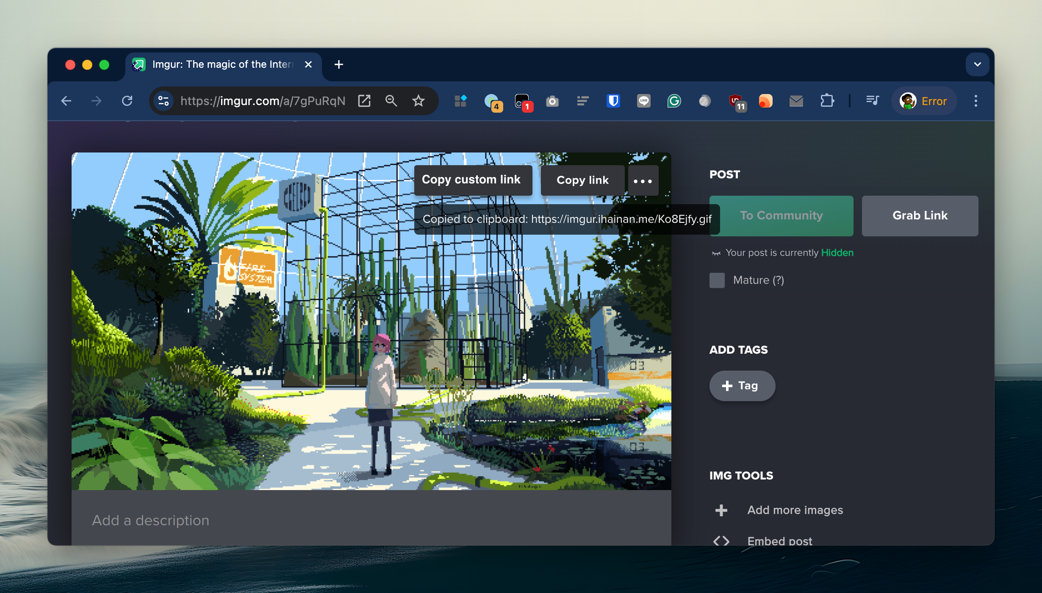The height and width of the screenshot is (593, 1042).
Task: Open the Chrome three-dot menu
Action: click(976, 101)
